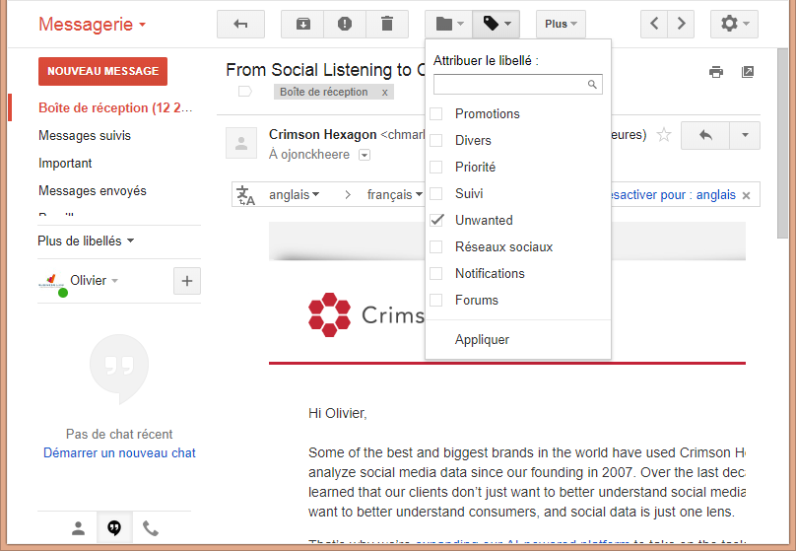Check the Divers label checkbox
This screenshot has height=551, width=796.
tap(436, 140)
